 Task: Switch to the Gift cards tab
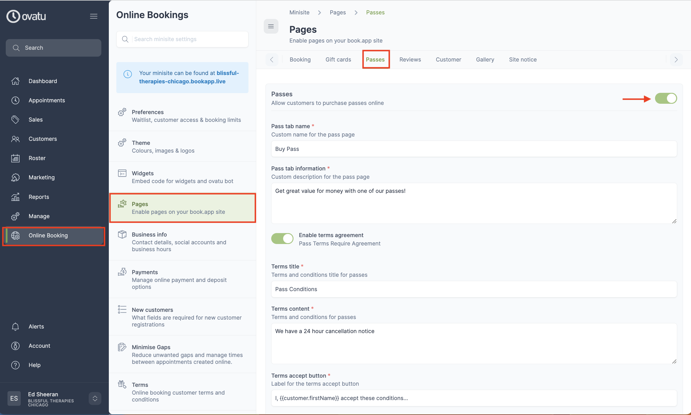pyautogui.click(x=338, y=59)
